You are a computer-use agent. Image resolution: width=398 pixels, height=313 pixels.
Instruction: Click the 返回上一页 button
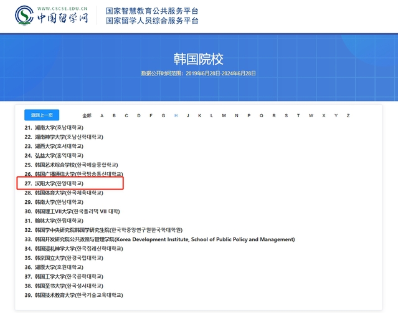(x=42, y=115)
